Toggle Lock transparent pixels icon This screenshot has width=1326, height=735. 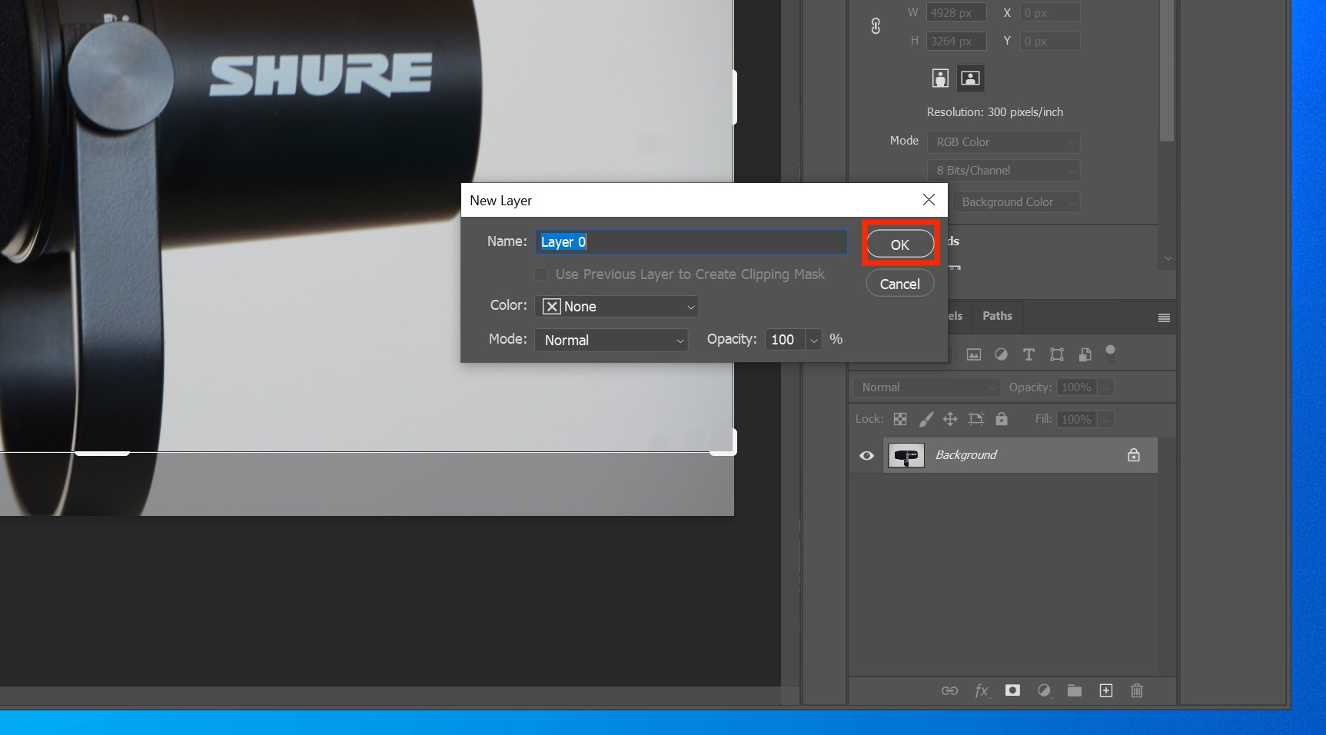(900, 419)
